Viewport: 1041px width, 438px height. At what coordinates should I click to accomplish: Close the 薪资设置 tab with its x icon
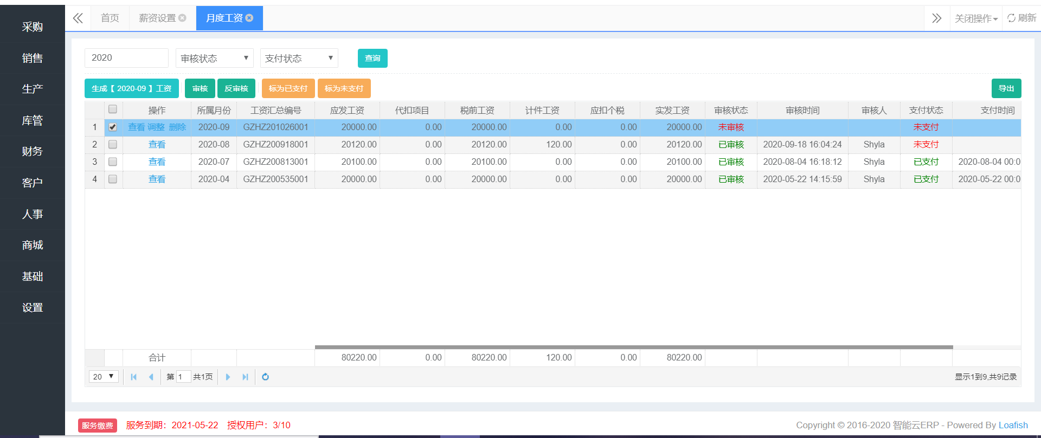(x=182, y=18)
